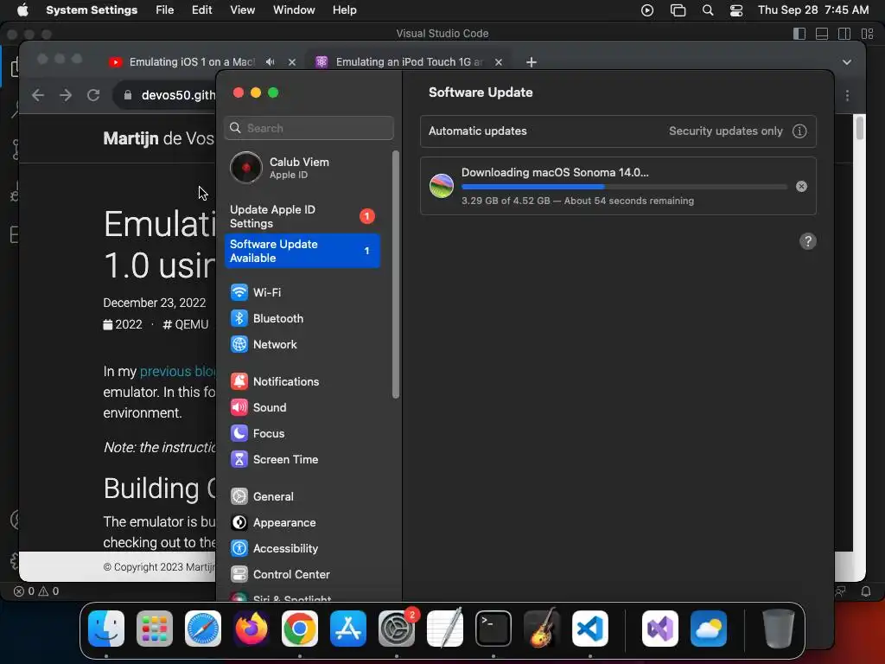Open Launchpad from the Dock

[x=155, y=629]
